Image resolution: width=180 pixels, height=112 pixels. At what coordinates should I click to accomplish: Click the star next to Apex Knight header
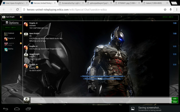pos(21,17)
